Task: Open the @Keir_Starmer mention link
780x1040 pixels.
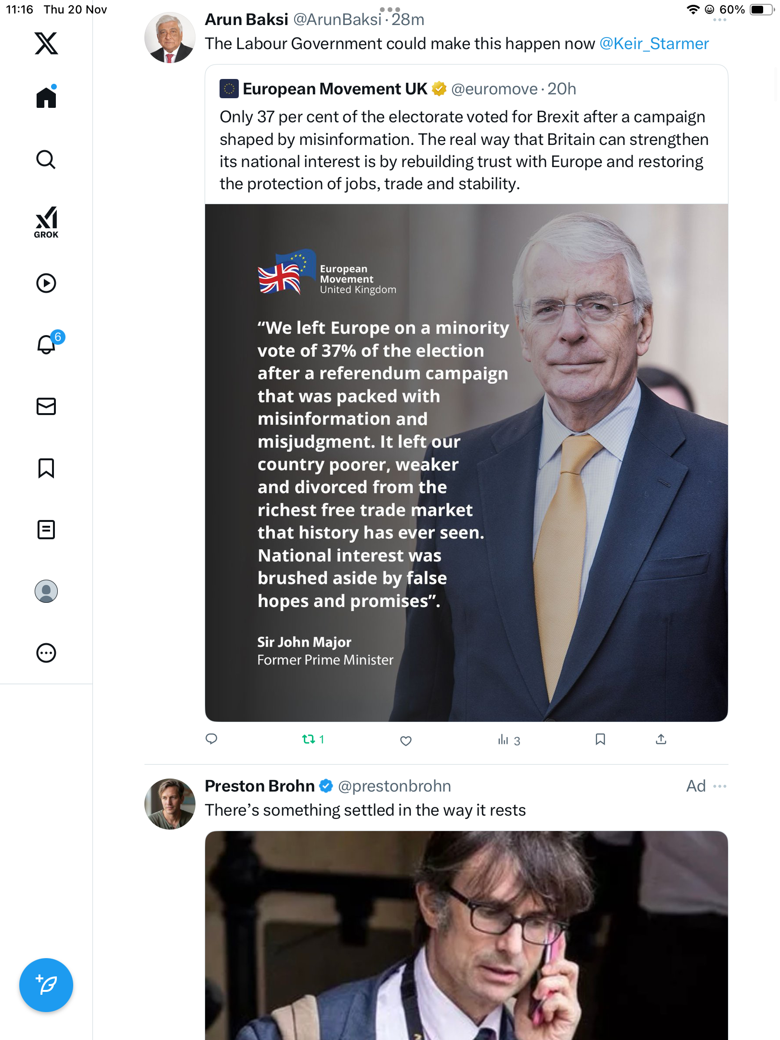Action: [654, 44]
